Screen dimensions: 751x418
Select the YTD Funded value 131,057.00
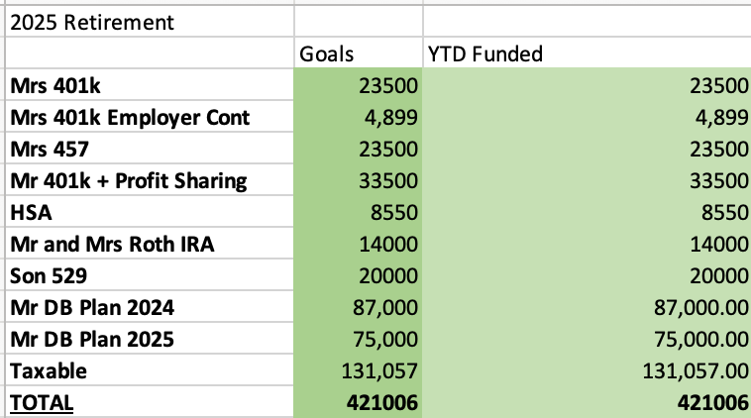(x=587, y=371)
